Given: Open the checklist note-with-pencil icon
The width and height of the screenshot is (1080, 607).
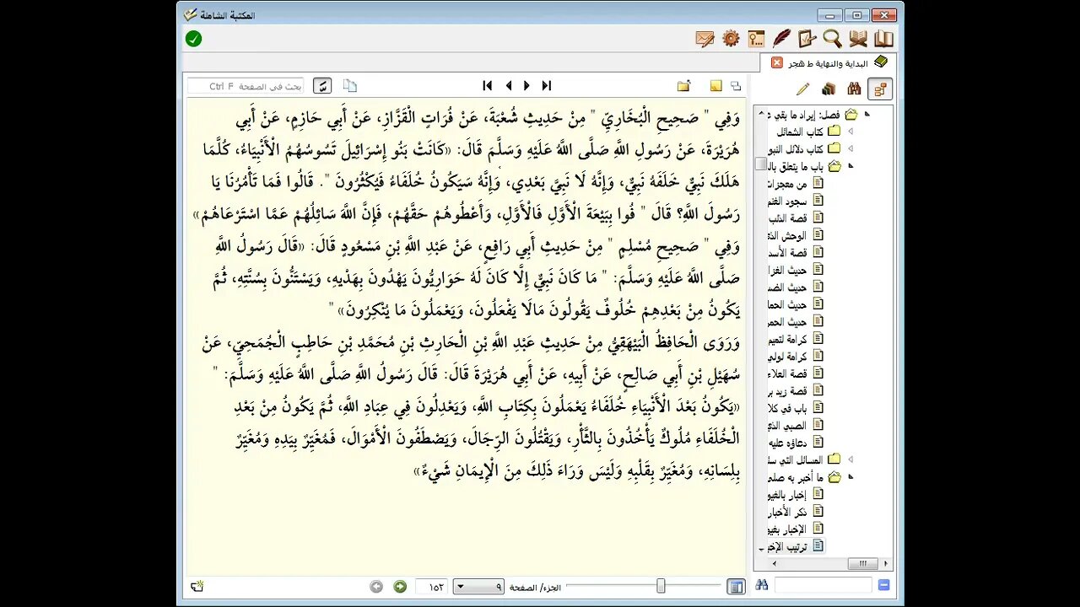Looking at the screenshot, I should click(807, 39).
